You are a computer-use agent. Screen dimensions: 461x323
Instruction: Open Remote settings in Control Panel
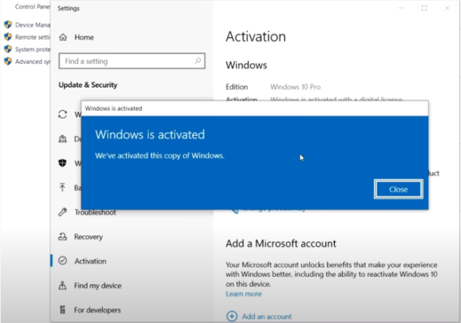pyautogui.click(x=32, y=37)
